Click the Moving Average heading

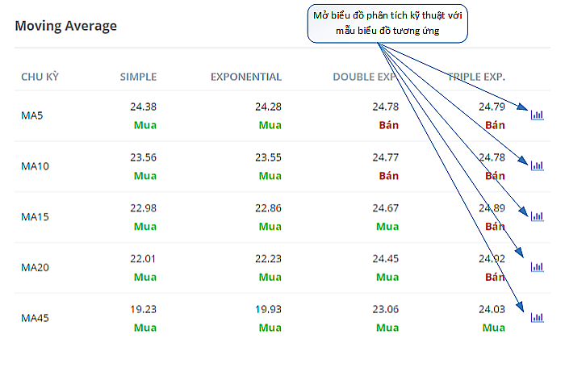pyautogui.click(x=66, y=26)
